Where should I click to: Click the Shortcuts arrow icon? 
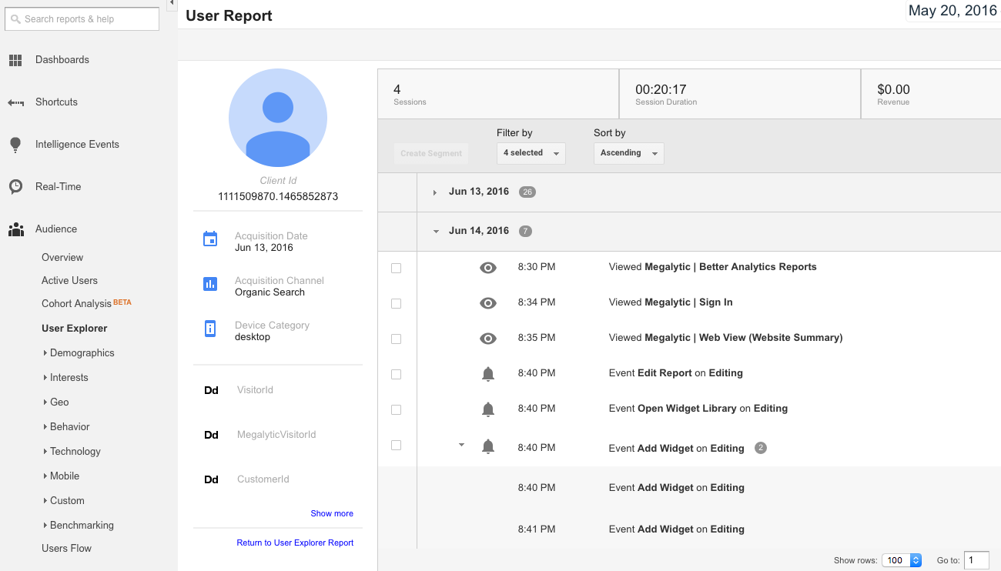pyautogui.click(x=15, y=102)
